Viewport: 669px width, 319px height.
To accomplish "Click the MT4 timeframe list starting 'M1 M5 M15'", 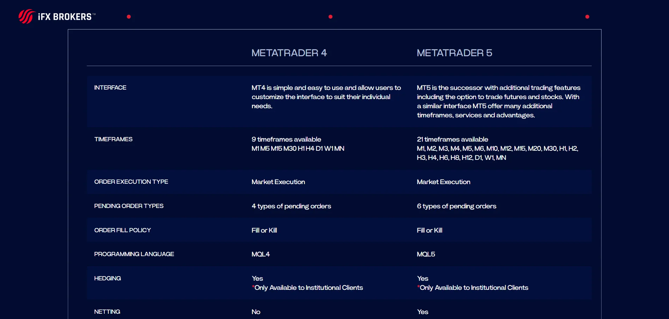I will [x=298, y=148].
